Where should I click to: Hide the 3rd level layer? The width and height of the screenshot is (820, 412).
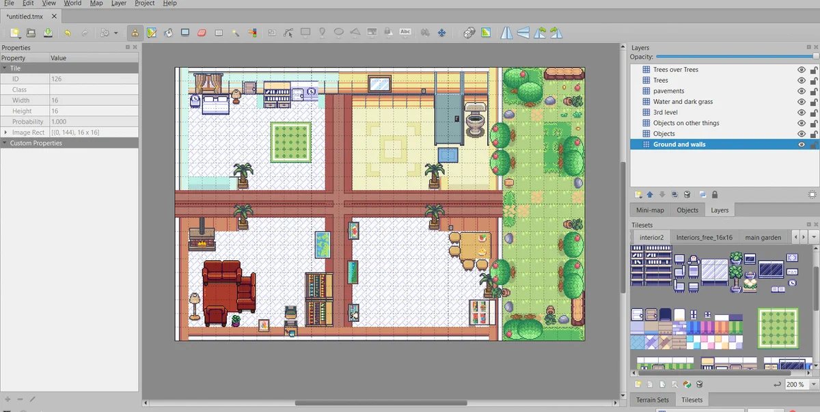pos(802,112)
